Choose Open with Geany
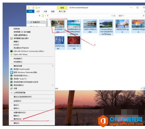The height and width of the screenshot is (129, 145). (x=20, y=54)
